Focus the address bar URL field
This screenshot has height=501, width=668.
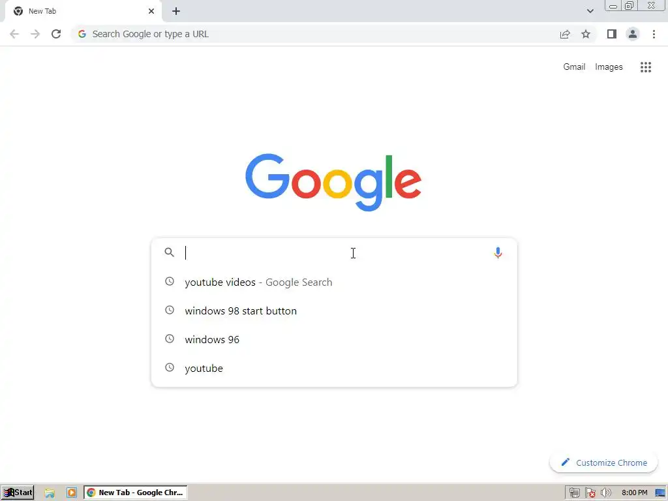[315, 34]
